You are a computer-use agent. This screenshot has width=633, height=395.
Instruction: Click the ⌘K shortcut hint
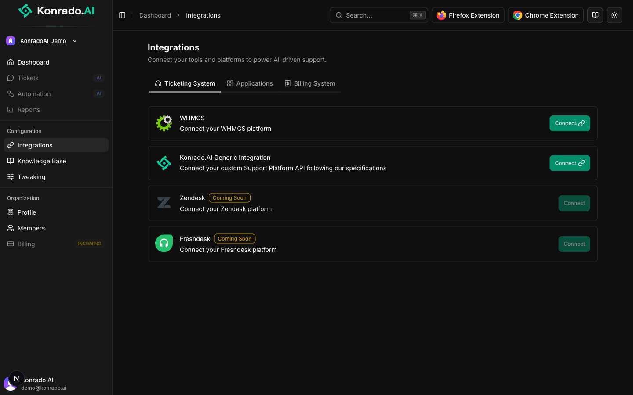tap(417, 15)
